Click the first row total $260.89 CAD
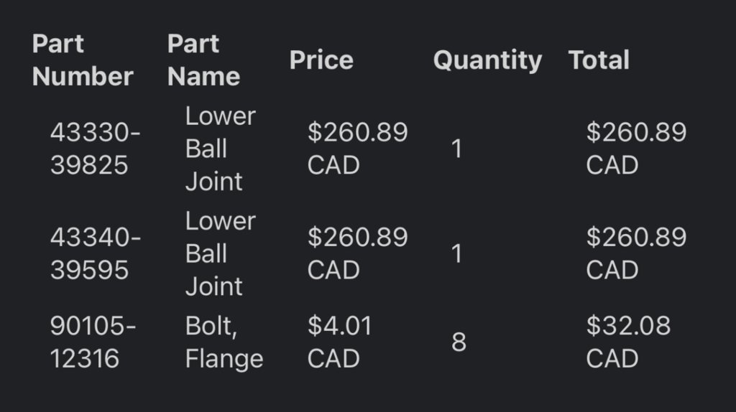Image resolution: width=736 pixels, height=412 pixels. tap(636, 149)
